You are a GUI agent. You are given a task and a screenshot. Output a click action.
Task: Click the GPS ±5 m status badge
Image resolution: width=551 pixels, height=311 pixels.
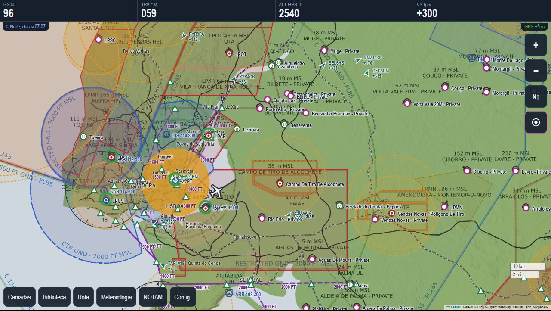point(535,27)
